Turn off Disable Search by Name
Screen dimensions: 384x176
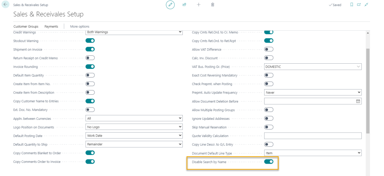[x=269, y=162]
